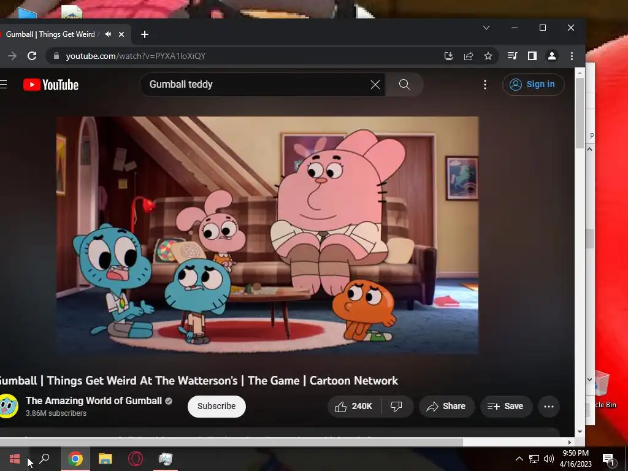
Task: Like the video with 240K likes
Action: click(354, 407)
